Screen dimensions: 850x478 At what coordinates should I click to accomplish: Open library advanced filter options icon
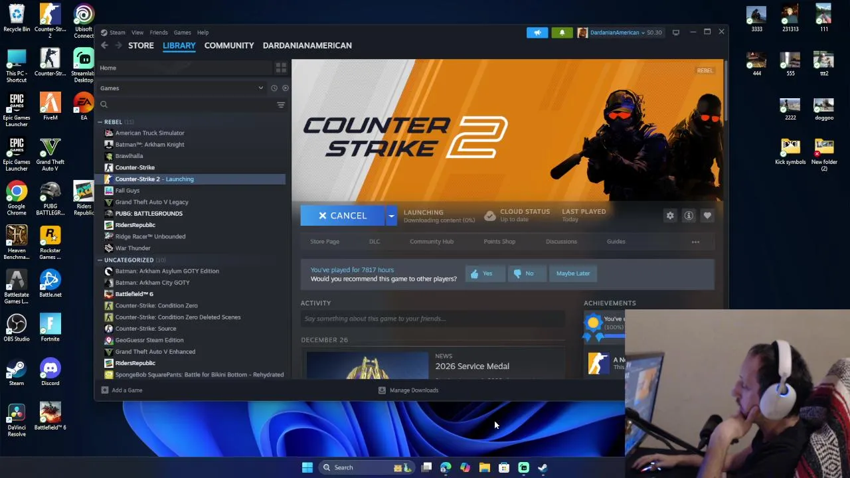pyautogui.click(x=281, y=105)
